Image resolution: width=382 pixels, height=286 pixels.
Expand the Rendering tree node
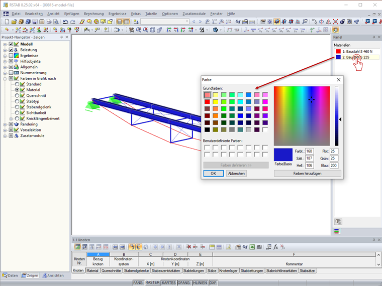(x=5, y=124)
